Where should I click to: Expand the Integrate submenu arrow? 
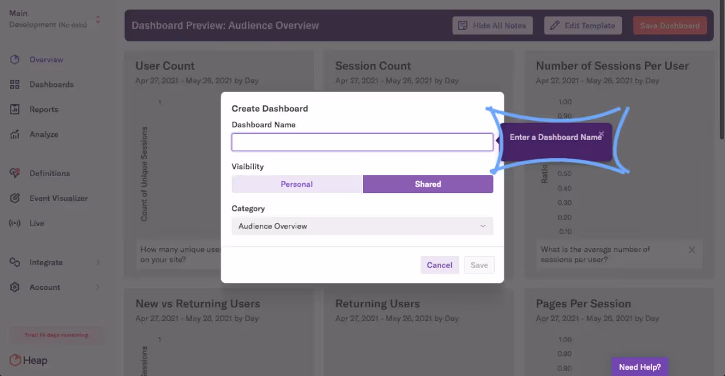[98, 262]
